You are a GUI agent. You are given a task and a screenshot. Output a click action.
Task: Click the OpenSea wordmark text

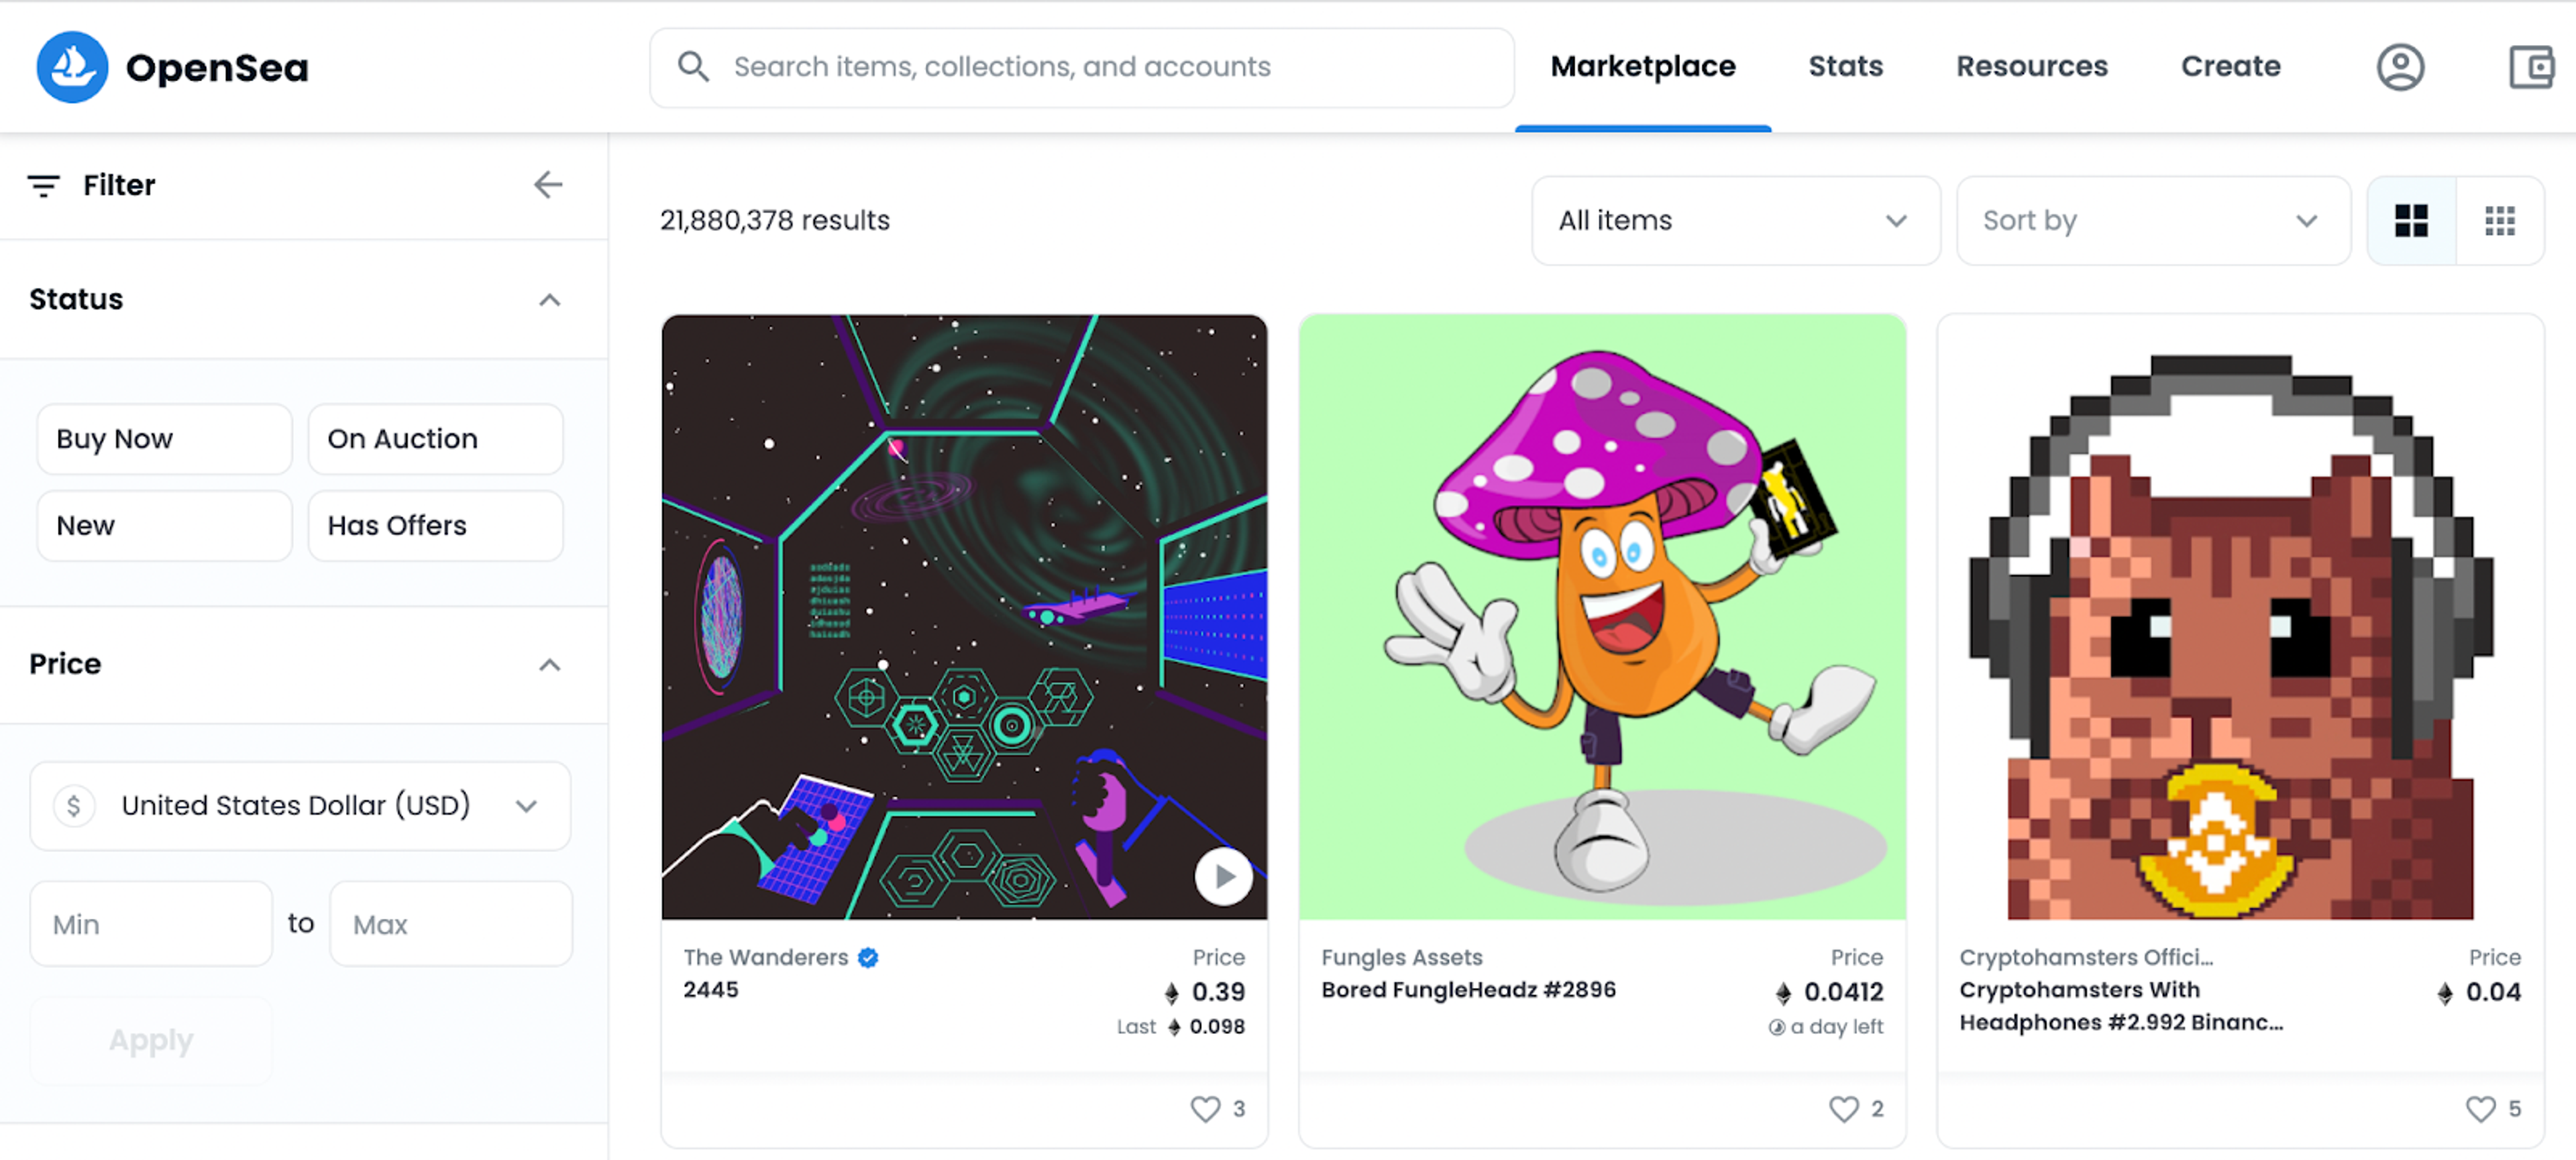tap(217, 68)
